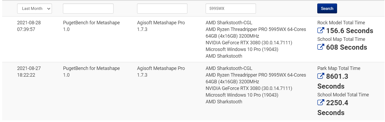Open external link icon beside 156.6 Seconds
Viewport: 385px width, 122px height.
coord(321,31)
